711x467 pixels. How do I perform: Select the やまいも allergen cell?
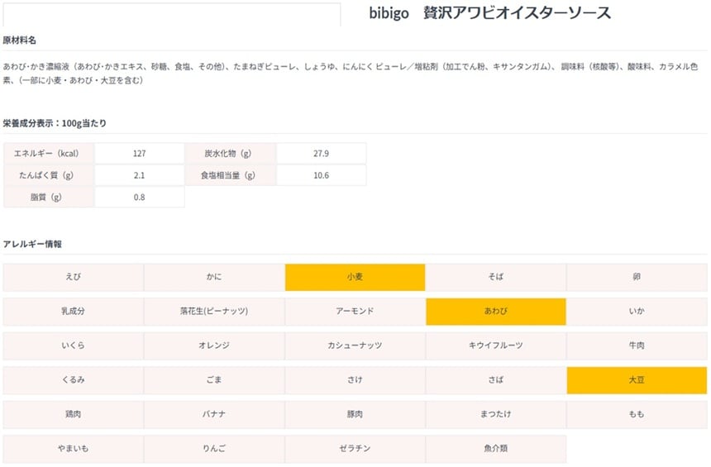coord(74,449)
